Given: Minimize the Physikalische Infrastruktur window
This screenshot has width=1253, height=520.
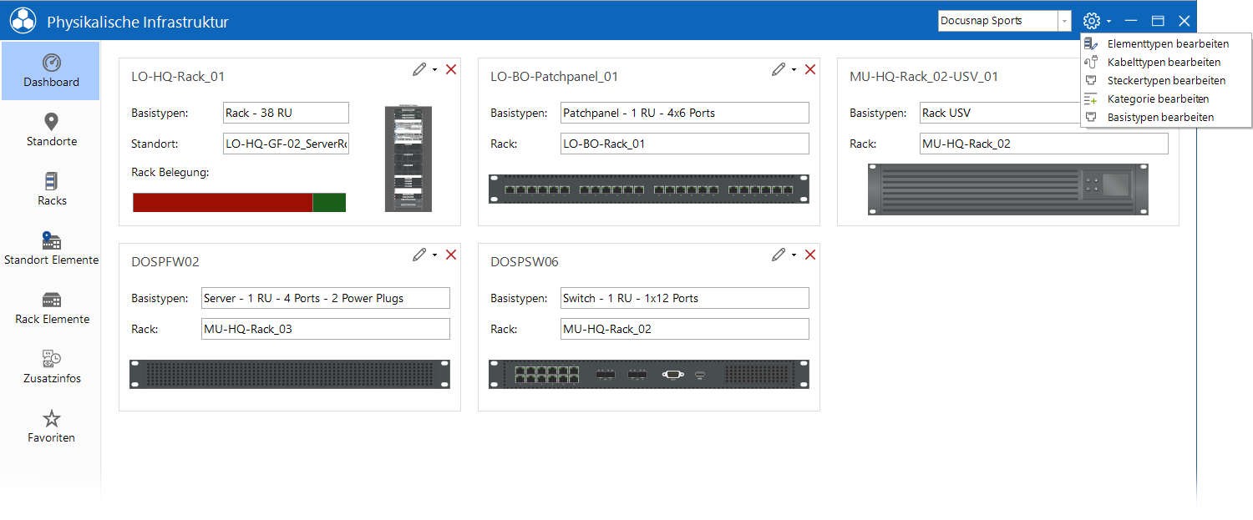Looking at the screenshot, I should (1131, 21).
